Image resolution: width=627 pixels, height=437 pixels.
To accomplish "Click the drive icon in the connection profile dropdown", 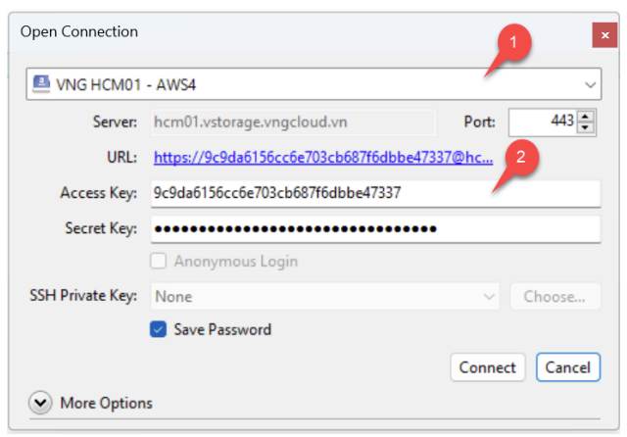I will 41,84.
